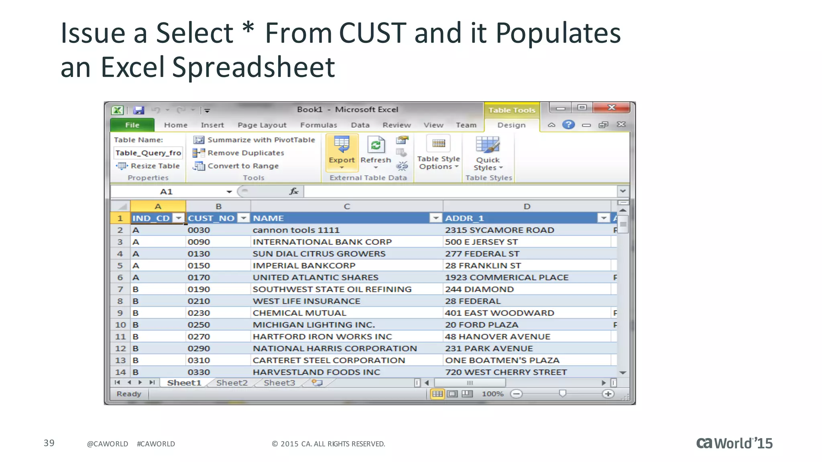Switch to Sheet2 tab
Viewport: 822px width, 462px height.
pos(232,383)
